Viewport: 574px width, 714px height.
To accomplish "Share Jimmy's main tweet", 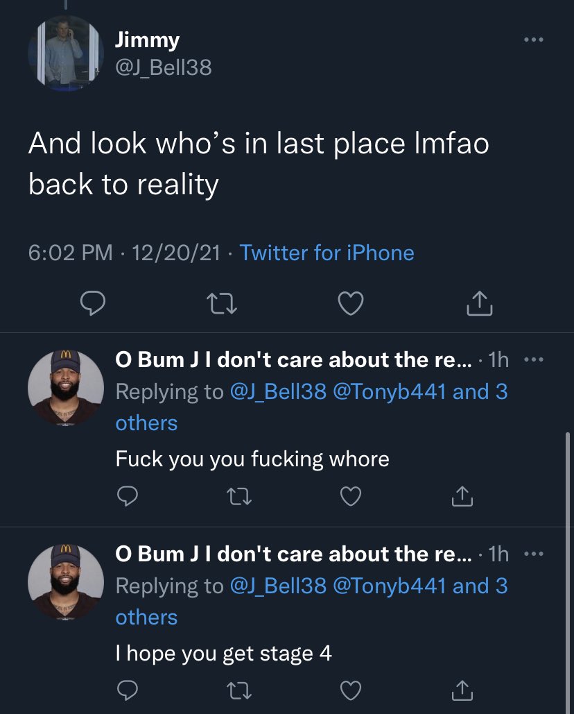I will point(480,303).
